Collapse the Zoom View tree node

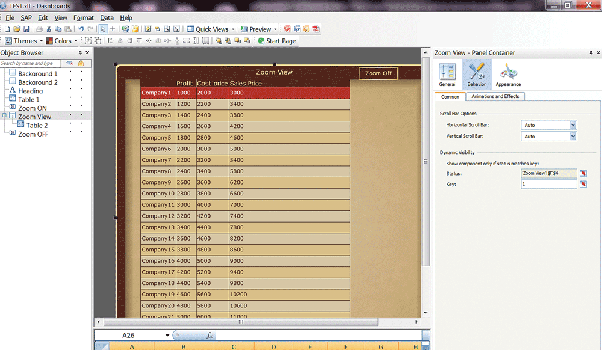point(4,115)
